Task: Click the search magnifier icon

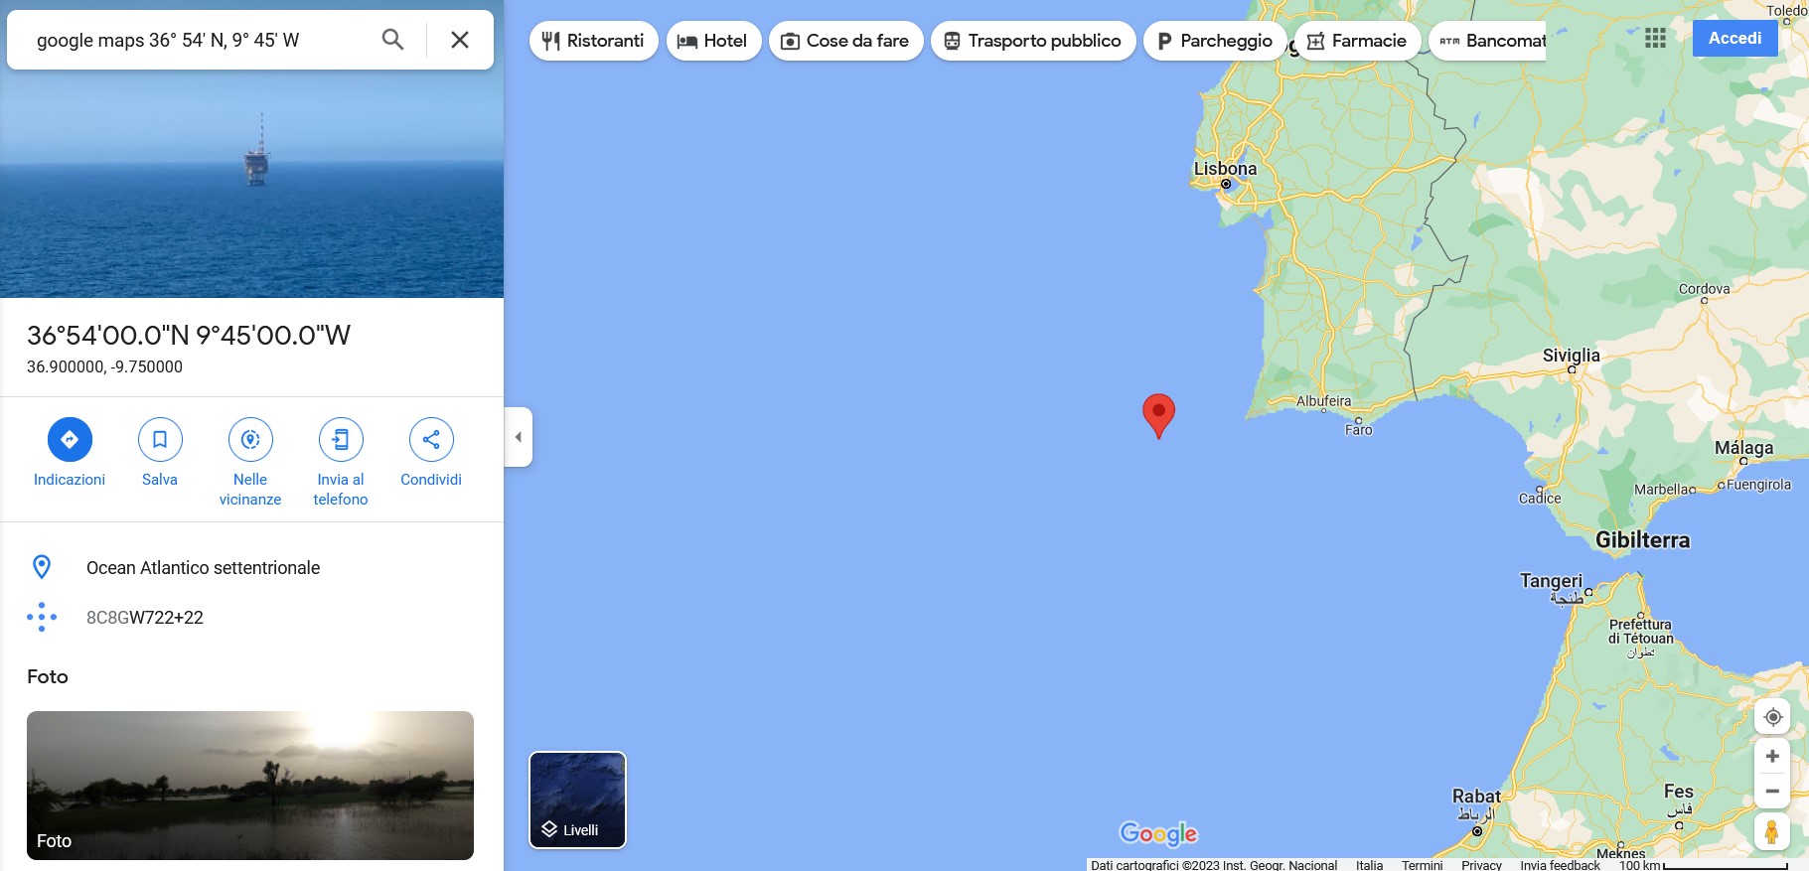Action: (x=392, y=40)
